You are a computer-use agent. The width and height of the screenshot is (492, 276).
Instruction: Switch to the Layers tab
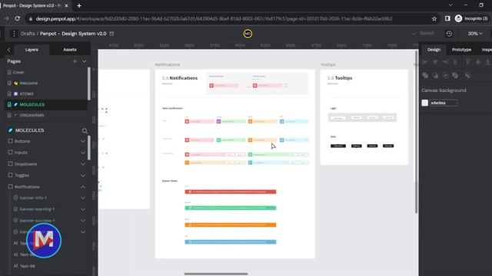click(32, 50)
